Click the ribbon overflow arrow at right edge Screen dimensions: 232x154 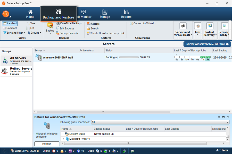coord(230,30)
